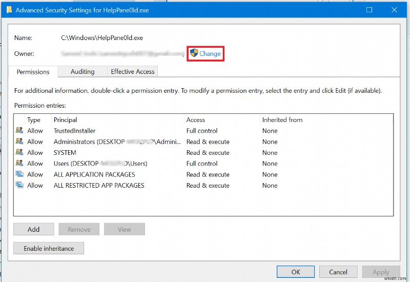Screen dimensions: 410x282
Task: Click the user group icon for SYSTEM
Action: pyautogui.click(x=19, y=152)
